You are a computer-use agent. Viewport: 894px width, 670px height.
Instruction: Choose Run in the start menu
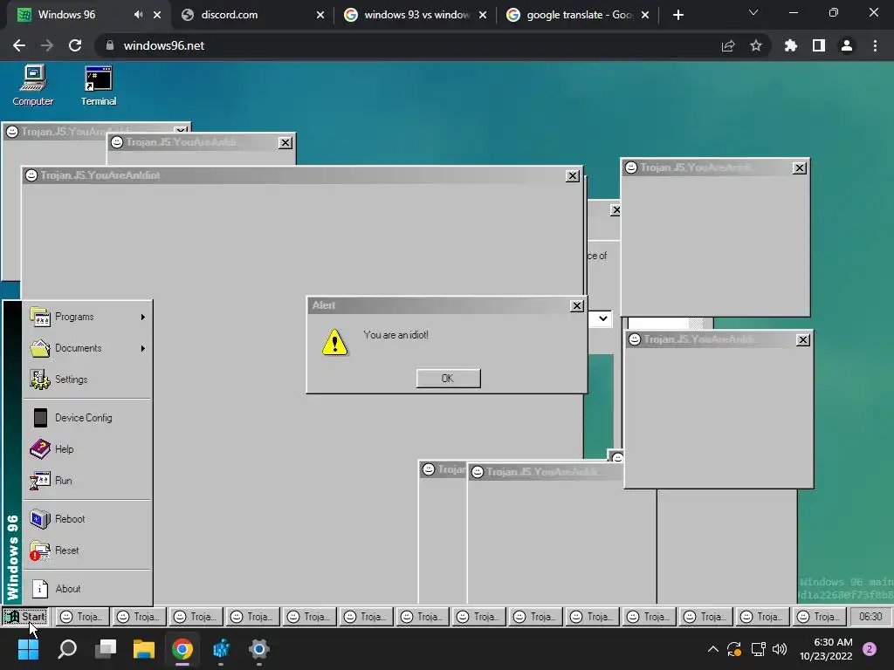87,481
